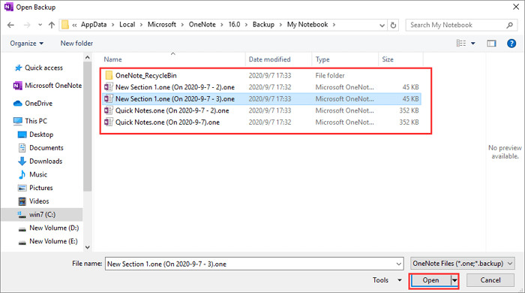
Task: Toggle the preview pane icon
Action: [x=491, y=44]
